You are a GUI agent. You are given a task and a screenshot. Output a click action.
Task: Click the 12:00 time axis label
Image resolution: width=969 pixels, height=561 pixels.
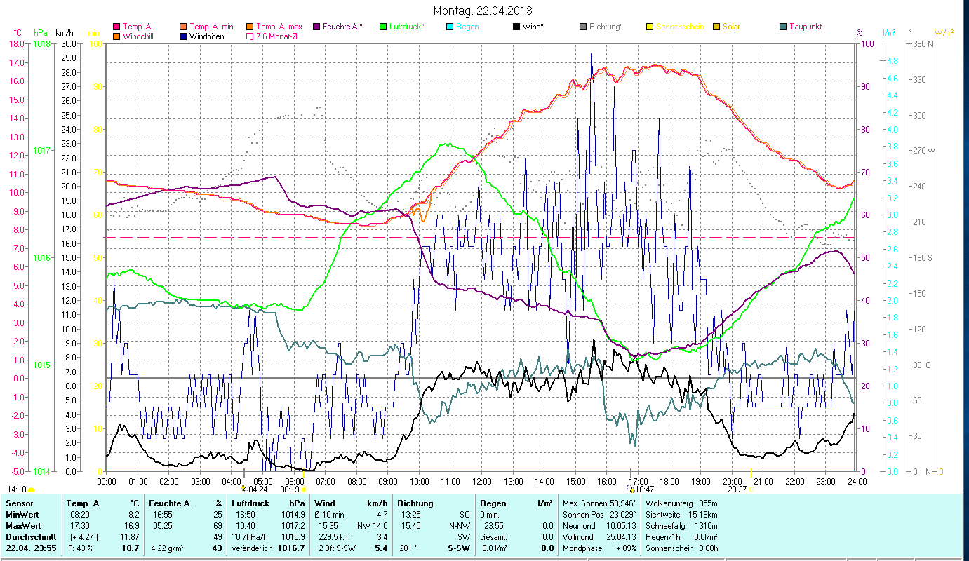pyautogui.click(x=481, y=482)
